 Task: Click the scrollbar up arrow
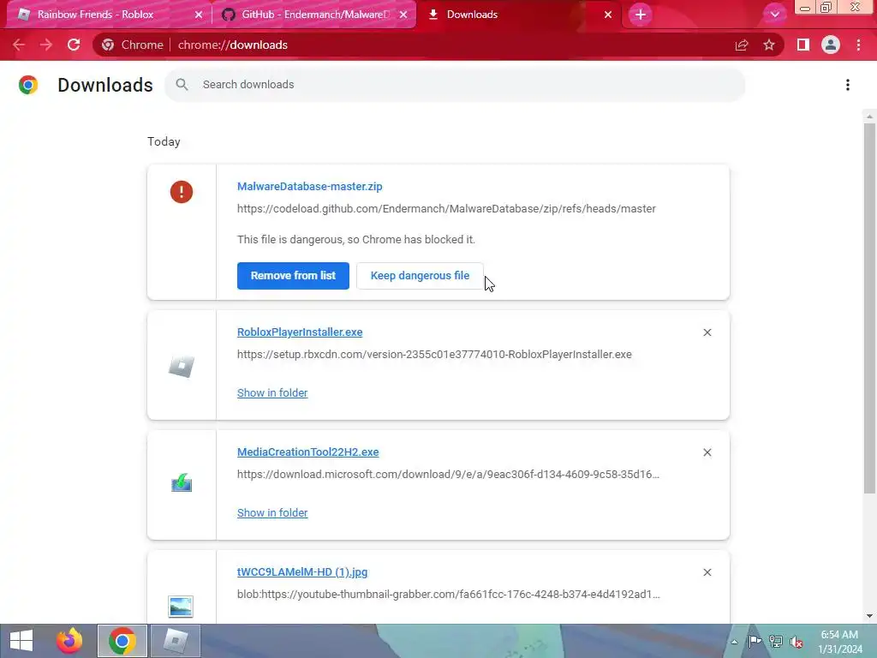pyautogui.click(x=869, y=117)
